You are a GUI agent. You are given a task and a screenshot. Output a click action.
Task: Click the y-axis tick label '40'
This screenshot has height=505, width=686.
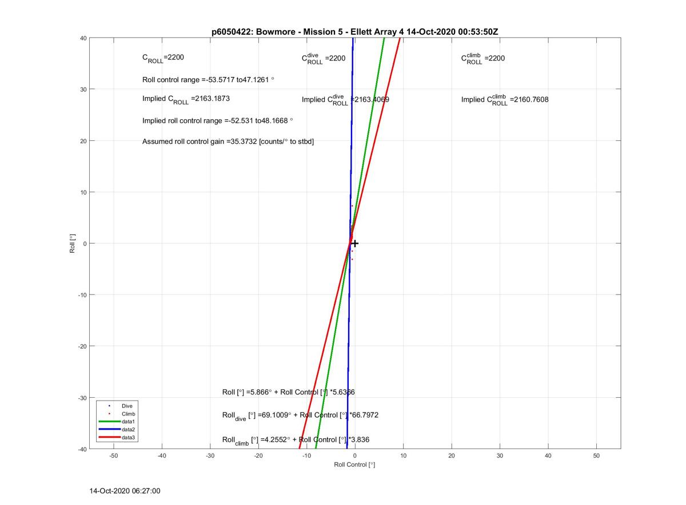tap(83, 38)
